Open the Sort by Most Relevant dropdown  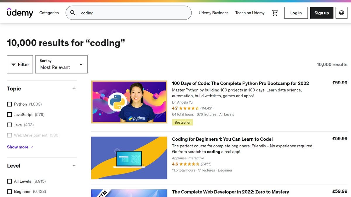click(x=61, y=64)
